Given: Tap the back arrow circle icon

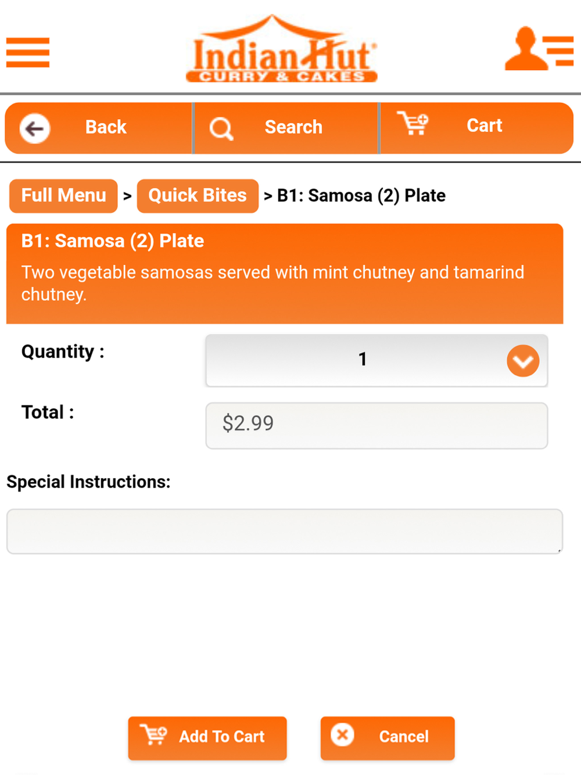Looking at the screenshot, I should (x=35, y=128).
